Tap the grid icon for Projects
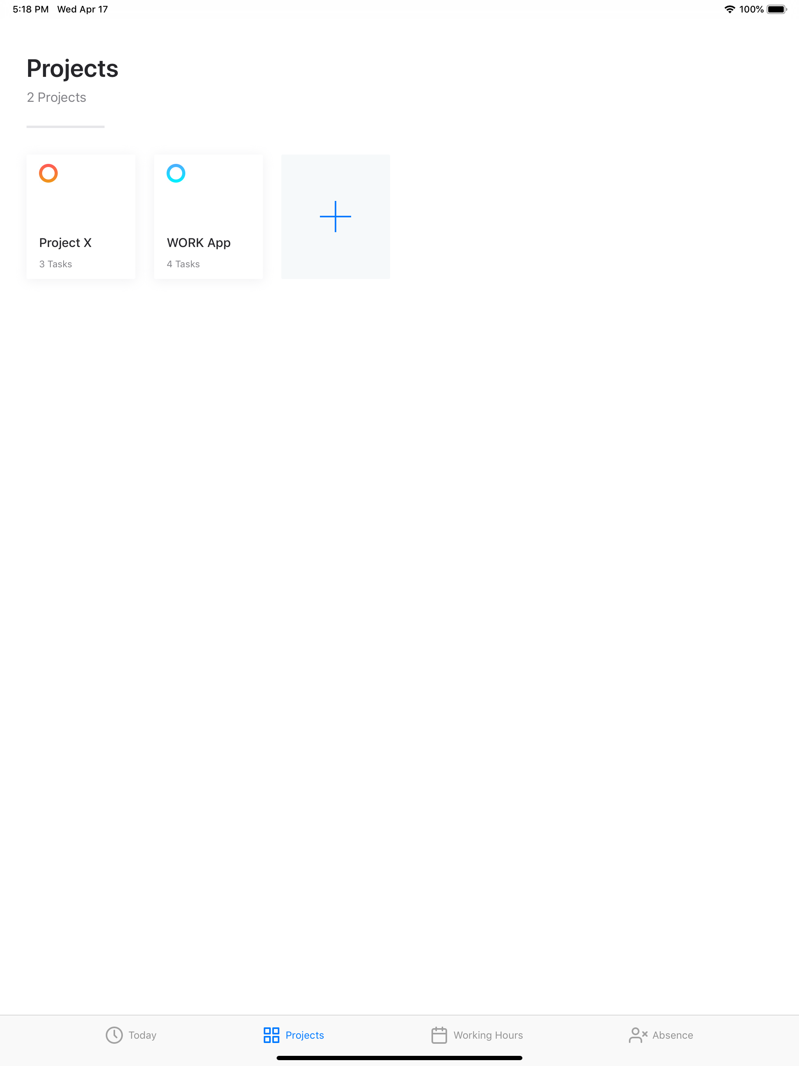The width and height of the screenshot is (799, 1066). point(271,1035)
